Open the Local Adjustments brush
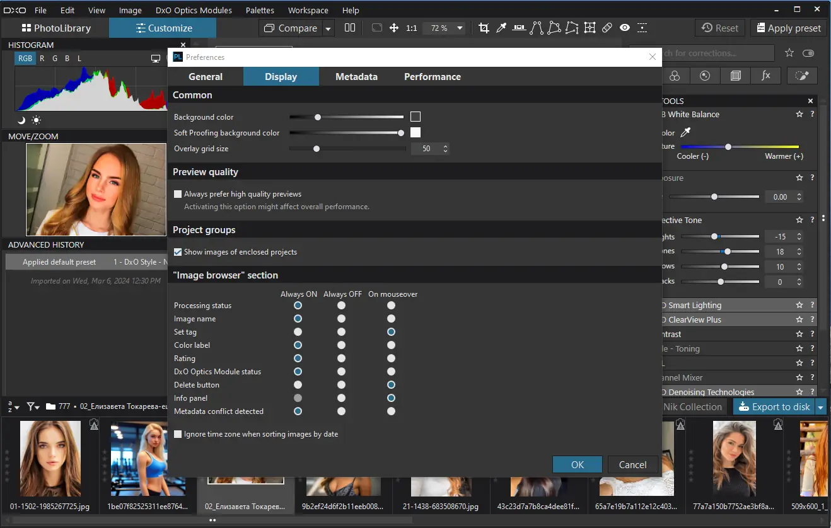 pos(801,76)
